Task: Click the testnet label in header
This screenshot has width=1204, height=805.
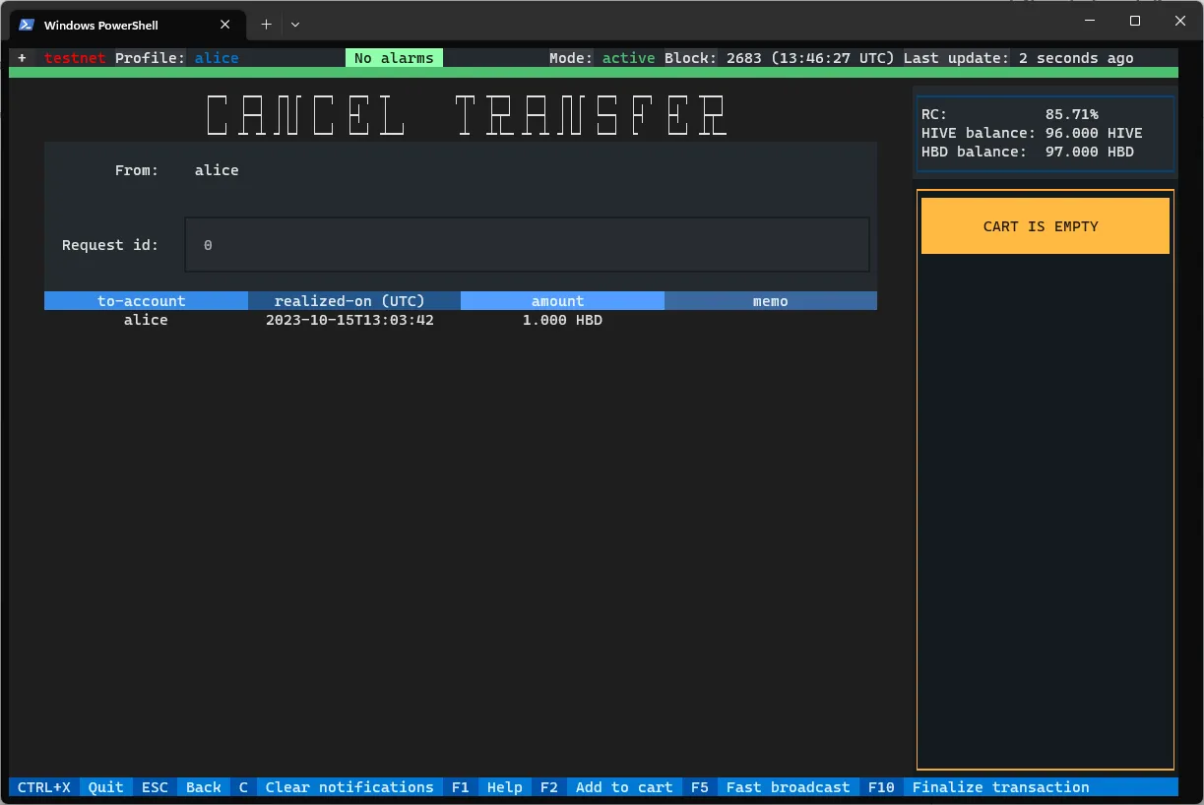Action: point(75,58)
